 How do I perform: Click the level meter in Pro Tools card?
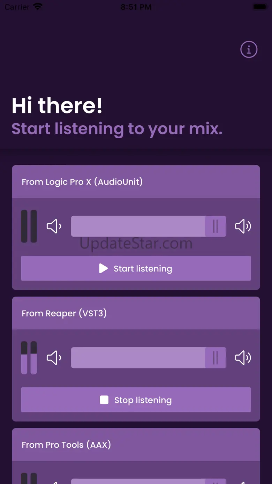pos(29,478)
